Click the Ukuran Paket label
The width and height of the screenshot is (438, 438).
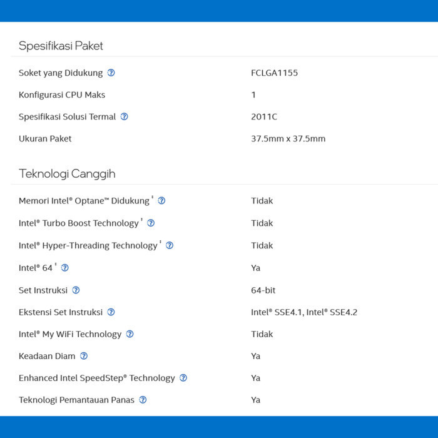click(45, 138)
